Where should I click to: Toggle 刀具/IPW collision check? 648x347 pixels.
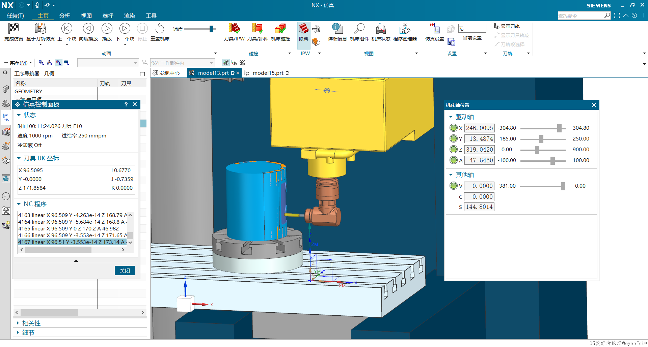pyautogui.click(x=234, y=32)
